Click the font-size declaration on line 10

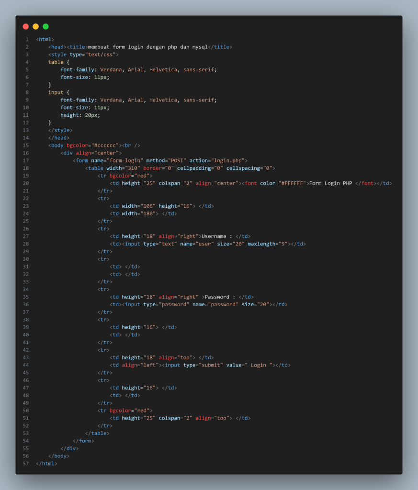click(85, 108)
